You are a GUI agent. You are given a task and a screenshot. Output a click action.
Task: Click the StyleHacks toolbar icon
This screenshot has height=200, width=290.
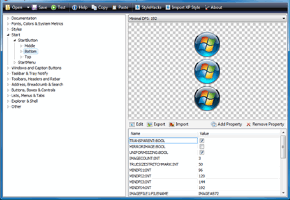coord(137,7)
